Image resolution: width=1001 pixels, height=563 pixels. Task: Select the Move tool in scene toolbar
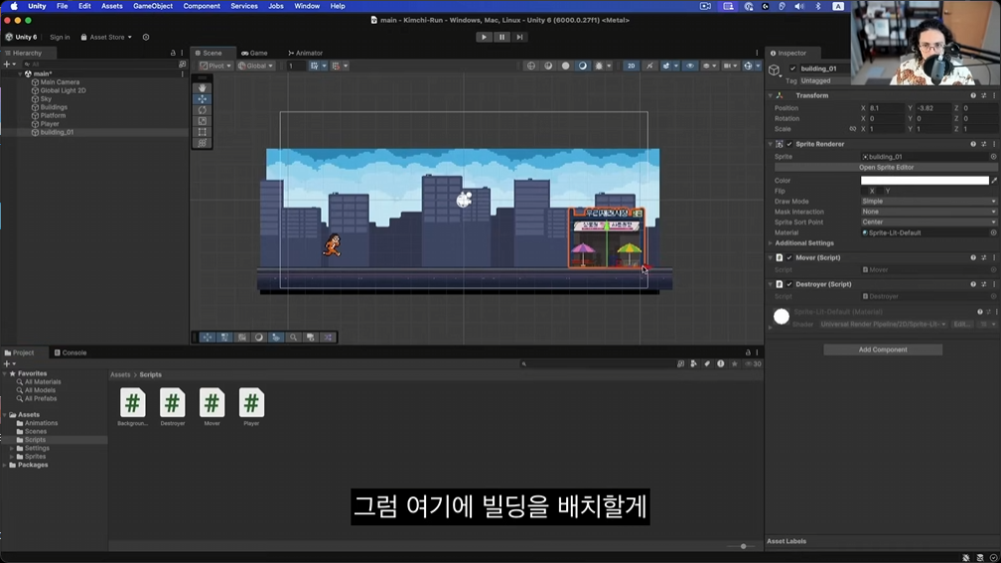[x=203, y=99]
